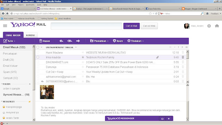Open the family photo attachment thumbnail
The image size is (222, 125).
[47, 92]
